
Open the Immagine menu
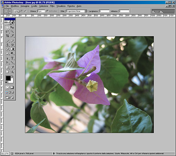pos(25,6)
